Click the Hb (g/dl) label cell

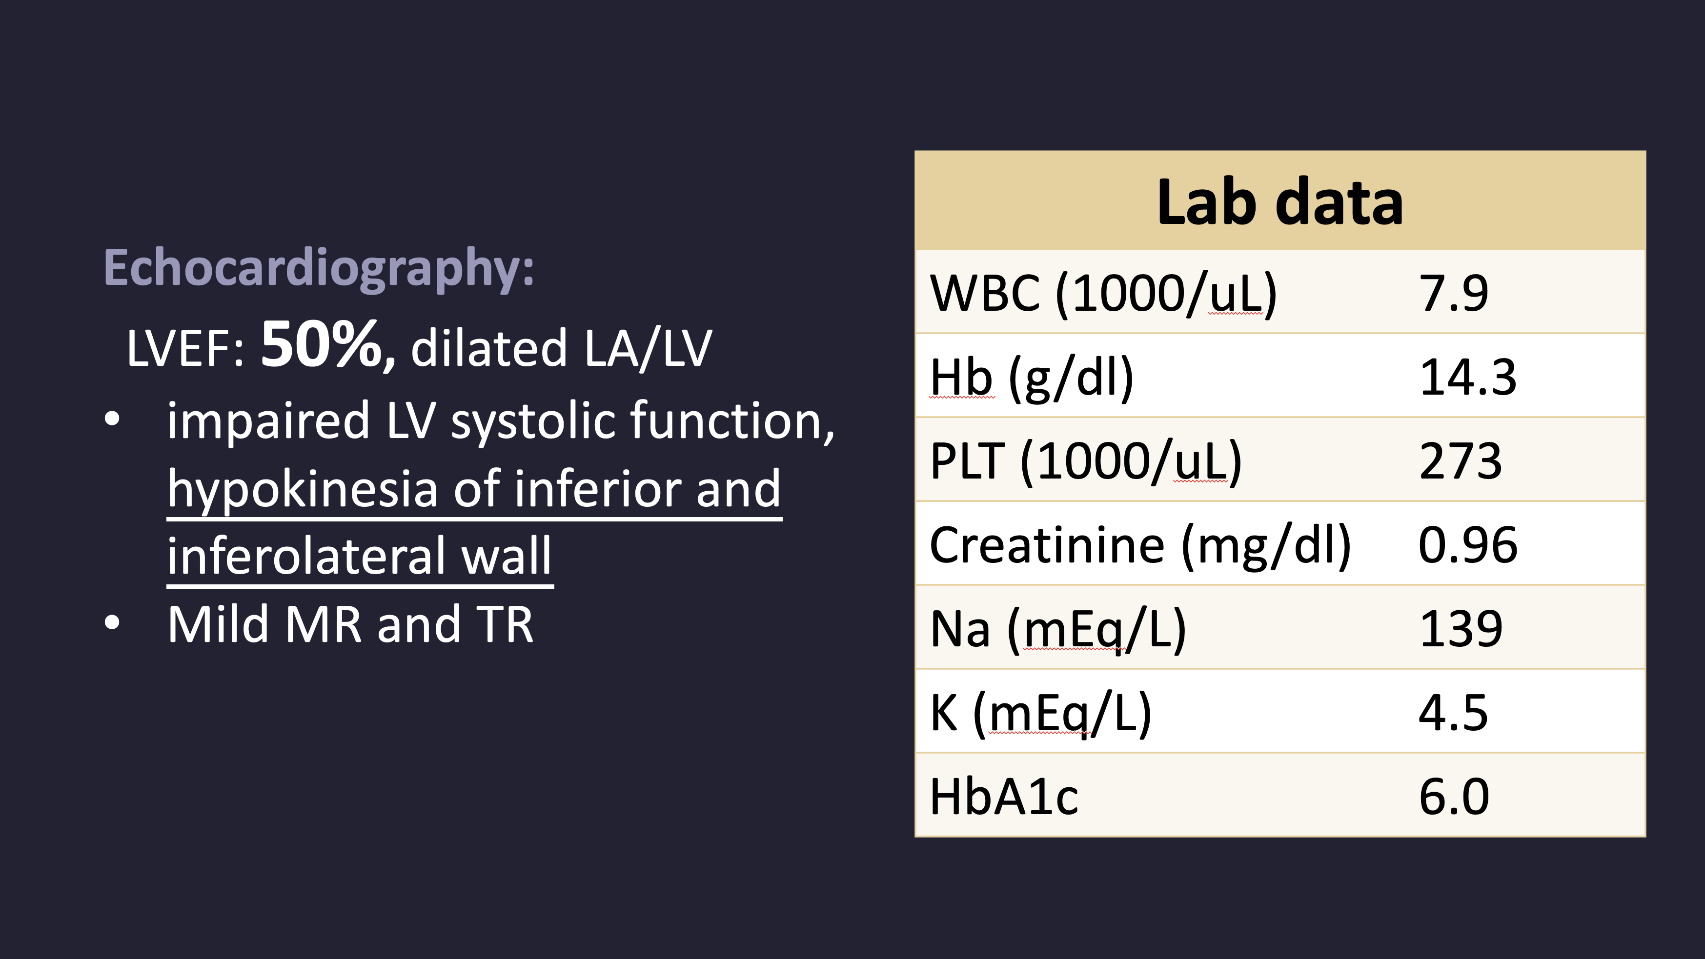point(1031,377)
